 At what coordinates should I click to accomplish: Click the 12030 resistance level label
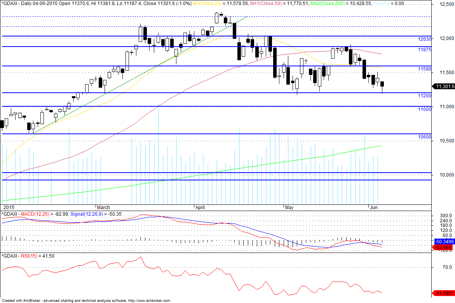[x=424, y=39]
